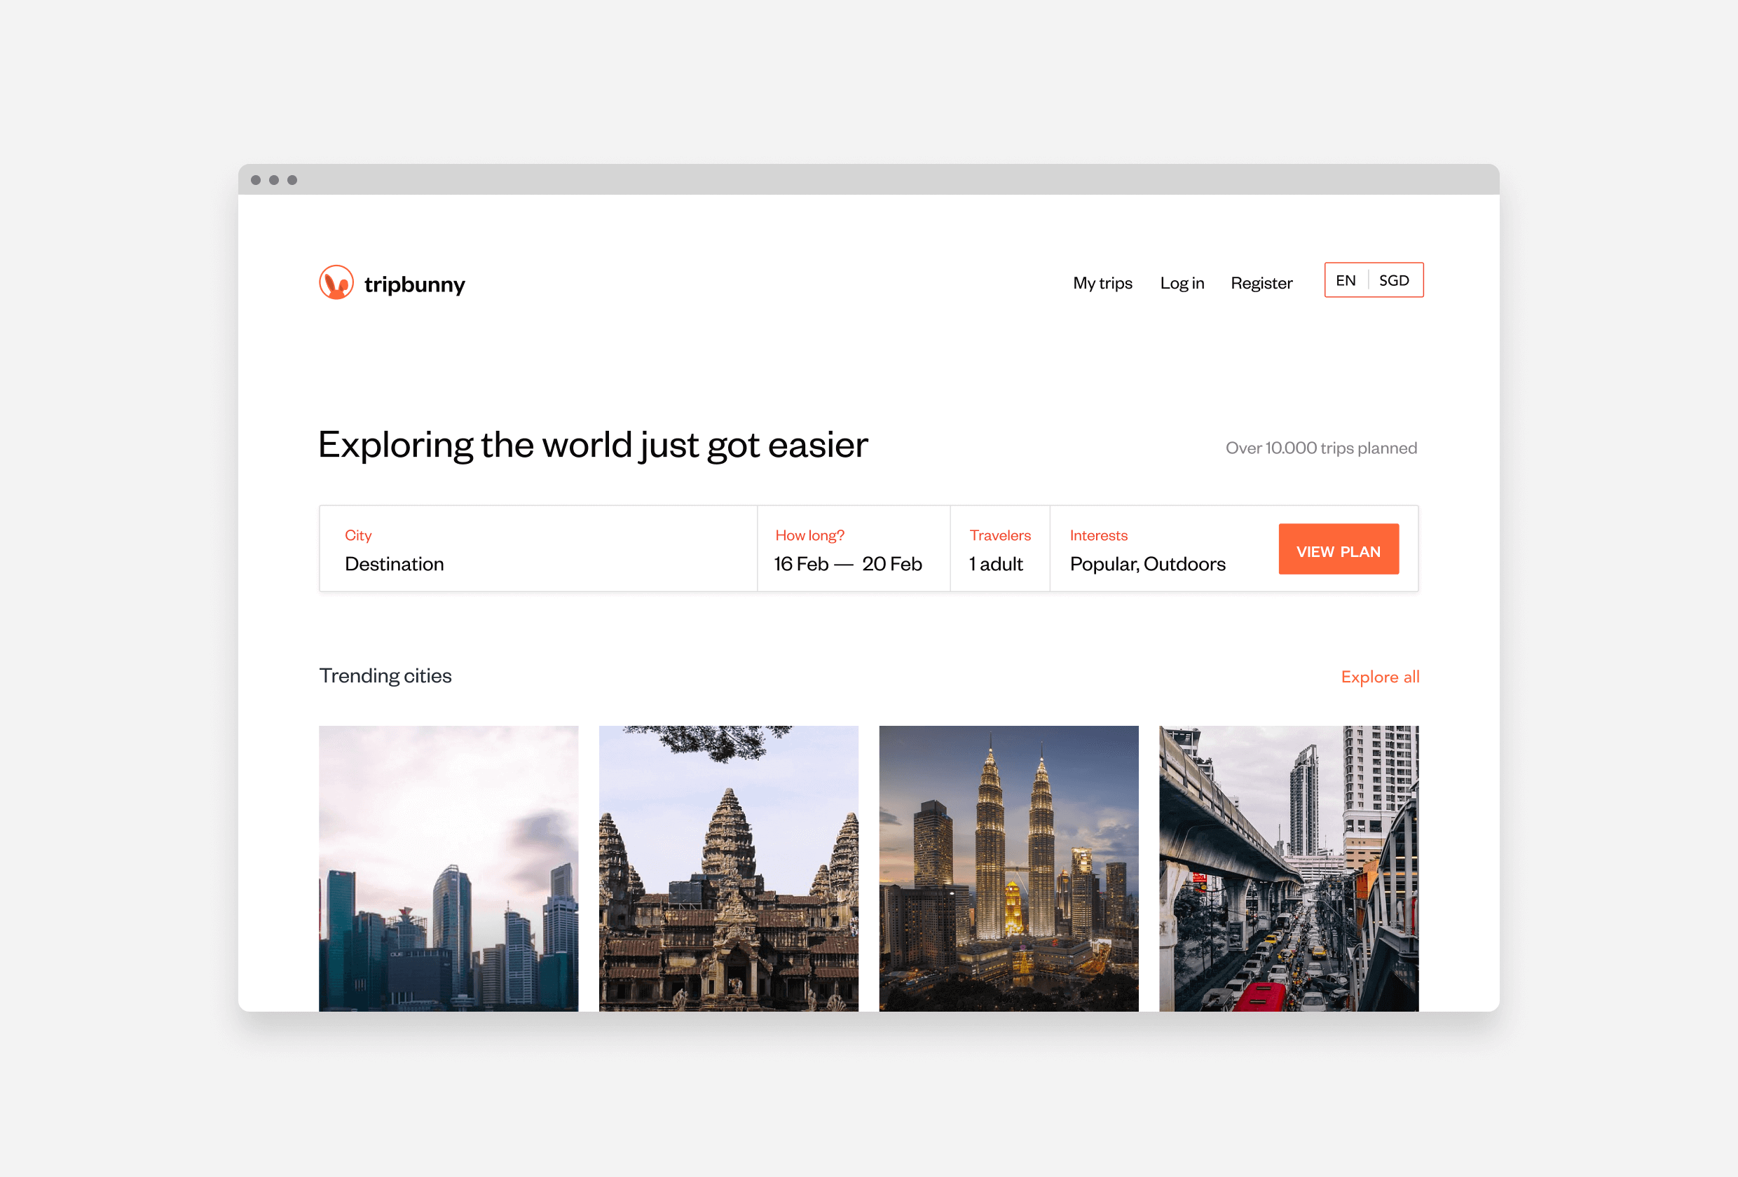Click the Register link
This screenshot has width=1738, height=1177.
pos(1261,282)
